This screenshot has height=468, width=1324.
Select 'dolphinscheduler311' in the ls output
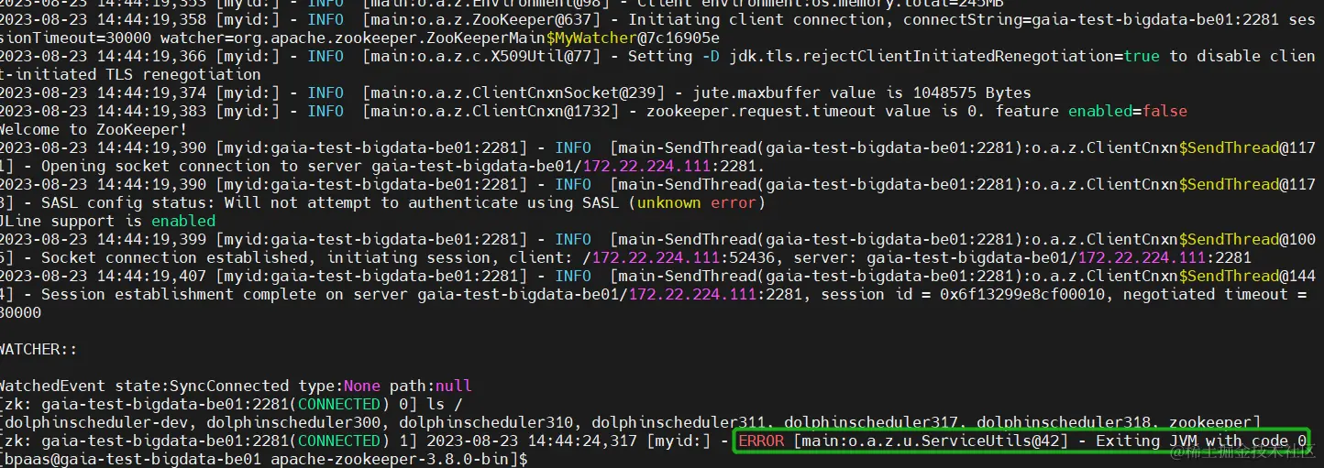[679, 422]
